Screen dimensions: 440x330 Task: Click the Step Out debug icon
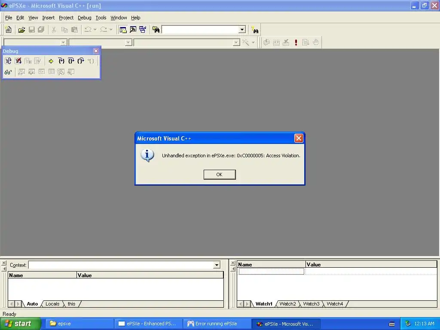coord(81,61)
